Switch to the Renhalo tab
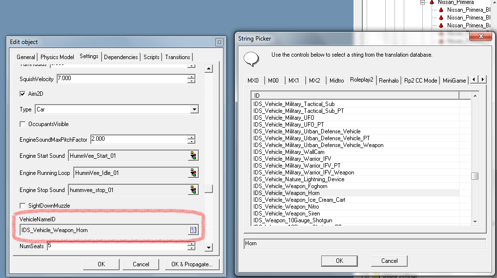The image size is (497, 278). [x=389, y=80]
